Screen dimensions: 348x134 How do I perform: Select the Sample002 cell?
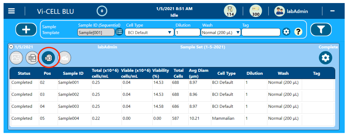tap(68, 95)
